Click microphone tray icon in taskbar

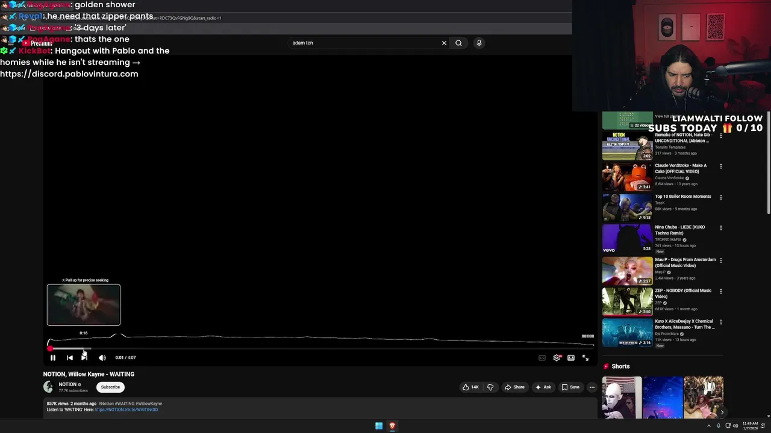click(718, 426)
